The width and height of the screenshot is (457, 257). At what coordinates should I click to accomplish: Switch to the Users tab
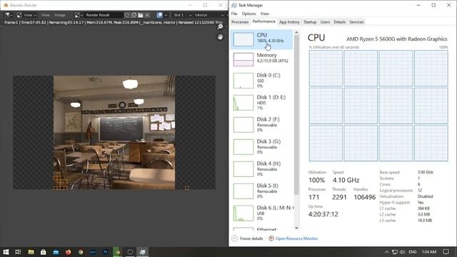pos(325,22)
